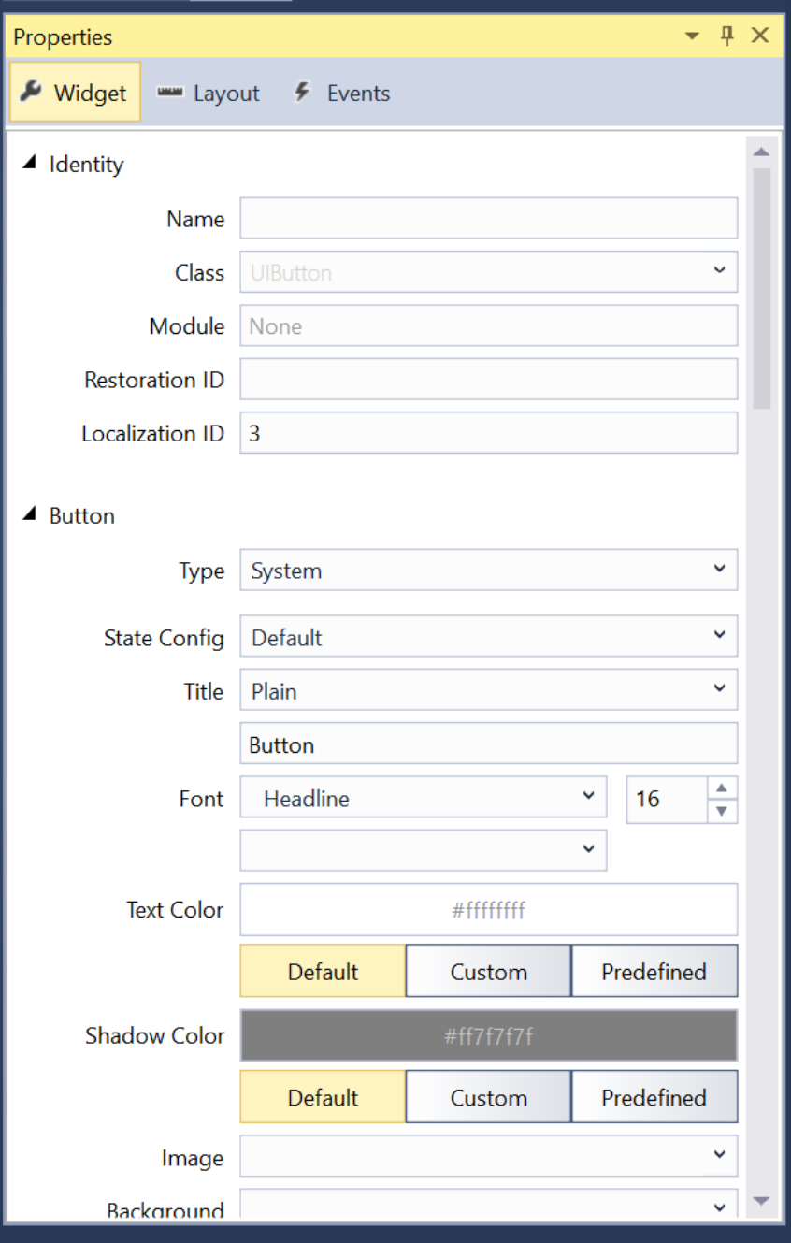Select the Widget tab

click(x=74, y=92)
